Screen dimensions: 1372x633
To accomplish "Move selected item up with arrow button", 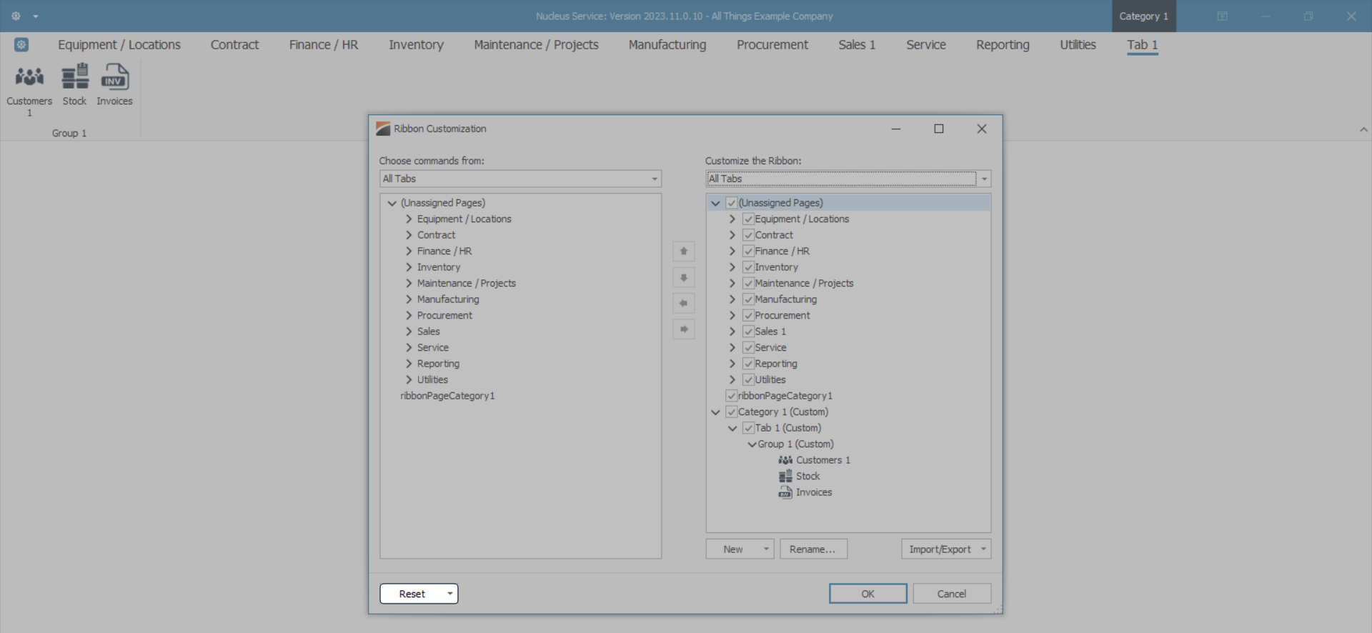I will [x=684, y=251].
